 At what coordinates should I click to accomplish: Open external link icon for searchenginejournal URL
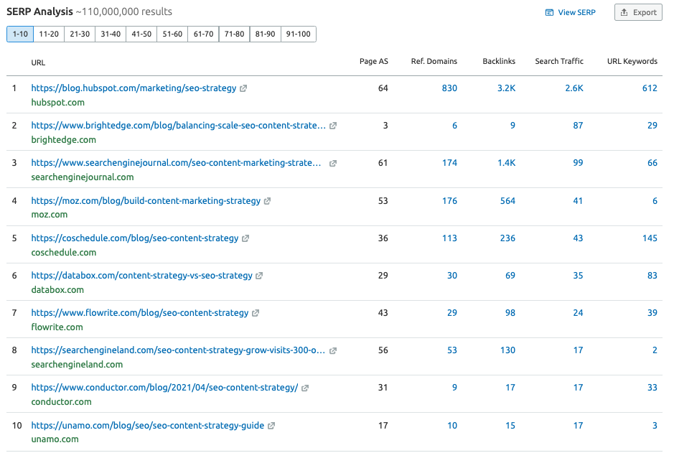(x=333, y=163)
